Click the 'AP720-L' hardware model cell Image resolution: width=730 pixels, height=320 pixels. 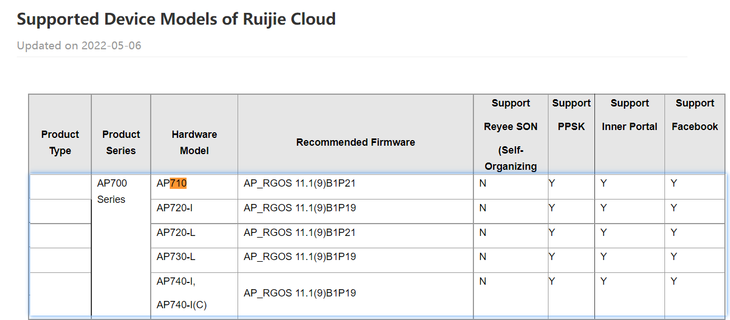[x=176, y=233]
